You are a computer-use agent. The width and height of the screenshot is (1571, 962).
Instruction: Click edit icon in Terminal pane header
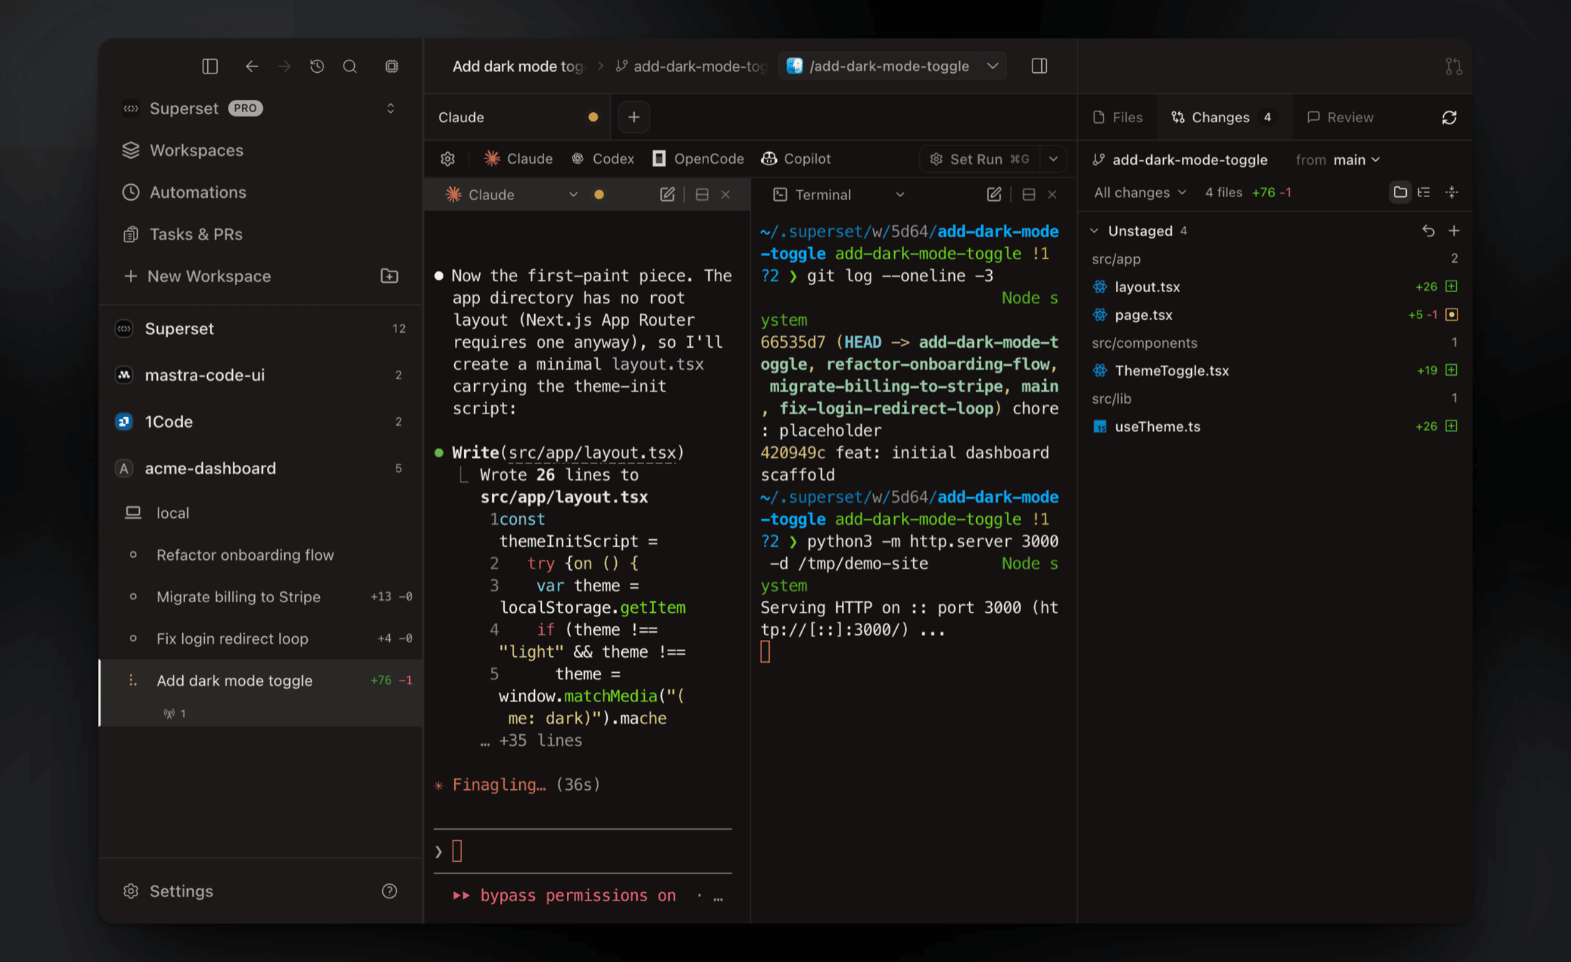click(x=993, y=194)
